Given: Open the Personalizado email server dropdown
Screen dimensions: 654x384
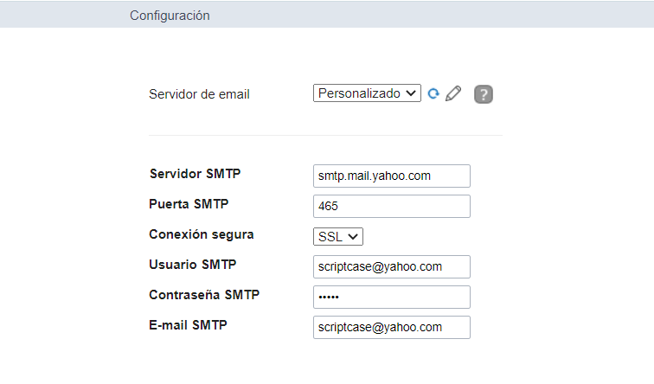Looking at the screenshot, I should [x=367, y=93].
